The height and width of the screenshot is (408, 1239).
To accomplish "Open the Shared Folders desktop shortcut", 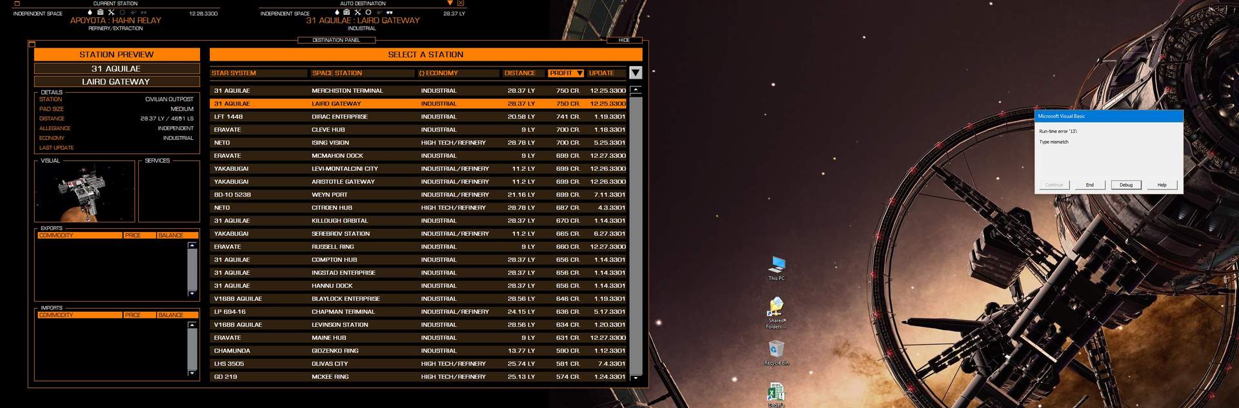I will click(x=776, y=313).
